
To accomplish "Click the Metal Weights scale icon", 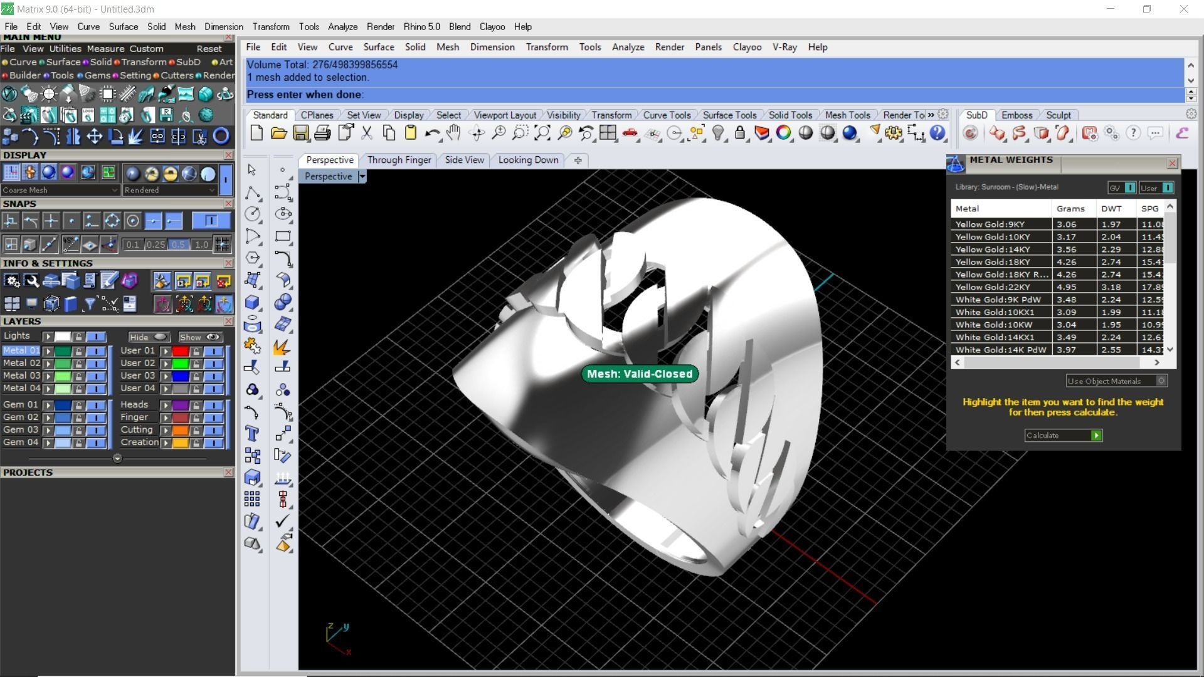I will (955, 163).
